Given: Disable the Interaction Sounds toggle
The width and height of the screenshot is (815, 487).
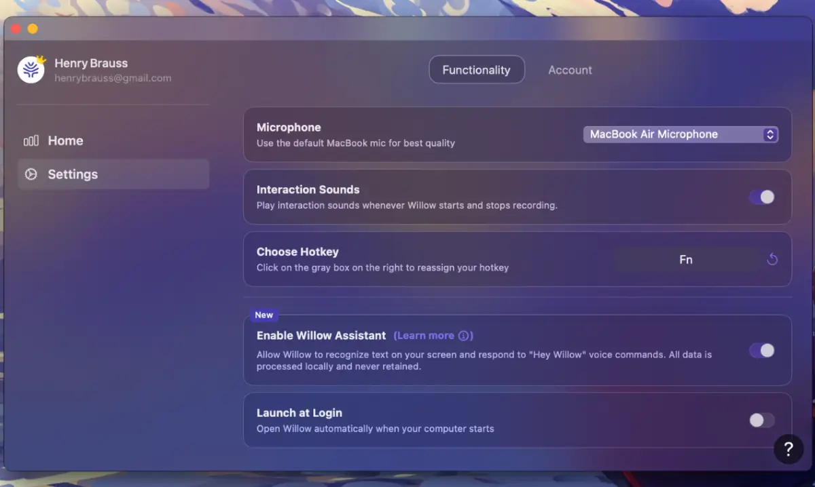Looking at the screenshot, I should click(761, 197).
